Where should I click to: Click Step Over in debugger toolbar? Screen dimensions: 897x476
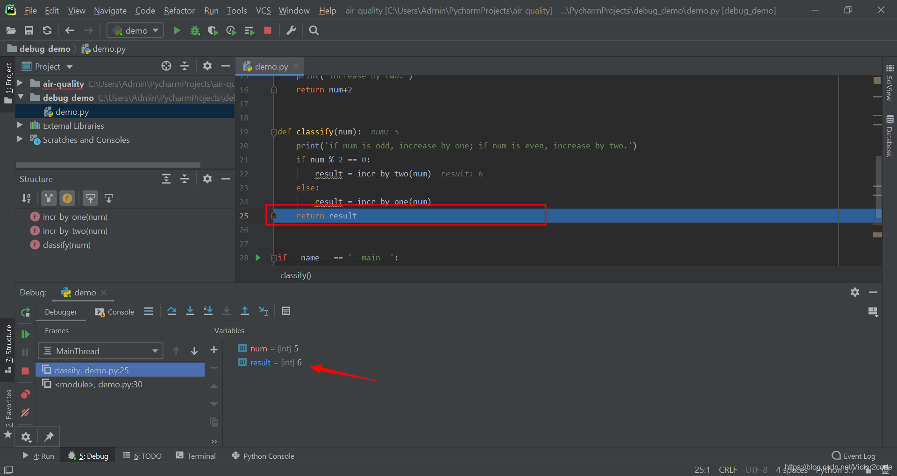pyautogui.click(x=172, y=311)
